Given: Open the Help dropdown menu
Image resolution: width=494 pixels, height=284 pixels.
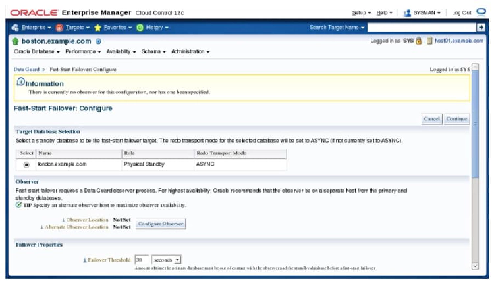Looking at the screenshot, I should coord(385,13).
